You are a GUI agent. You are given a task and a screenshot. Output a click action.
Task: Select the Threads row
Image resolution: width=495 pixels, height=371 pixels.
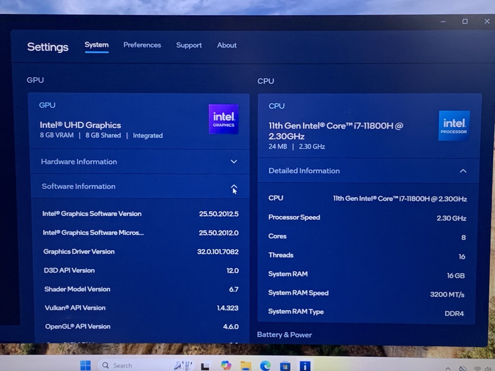(367, 256)
